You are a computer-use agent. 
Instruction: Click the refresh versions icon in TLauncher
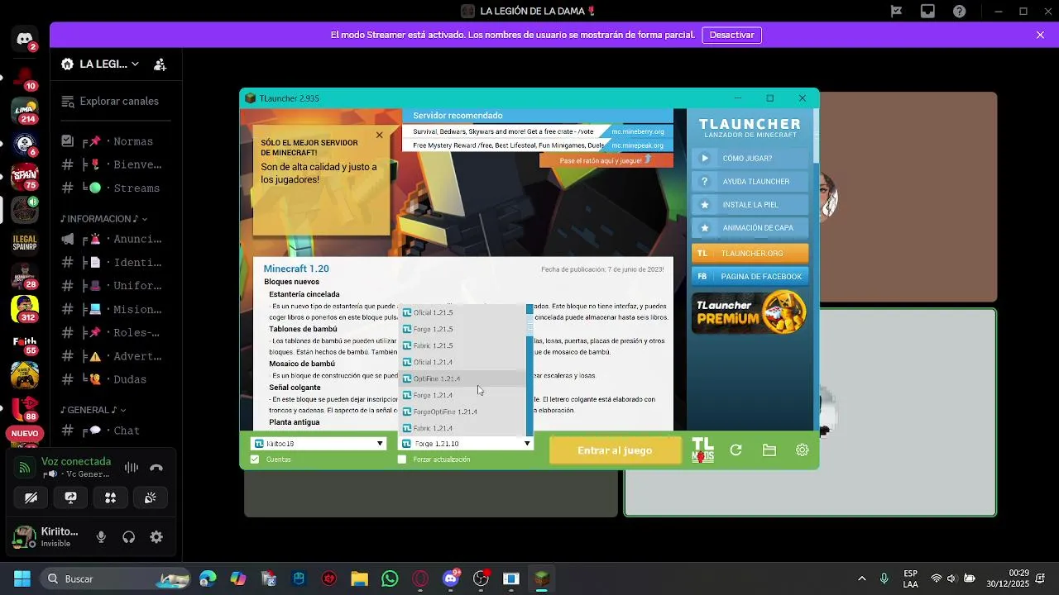736,450
